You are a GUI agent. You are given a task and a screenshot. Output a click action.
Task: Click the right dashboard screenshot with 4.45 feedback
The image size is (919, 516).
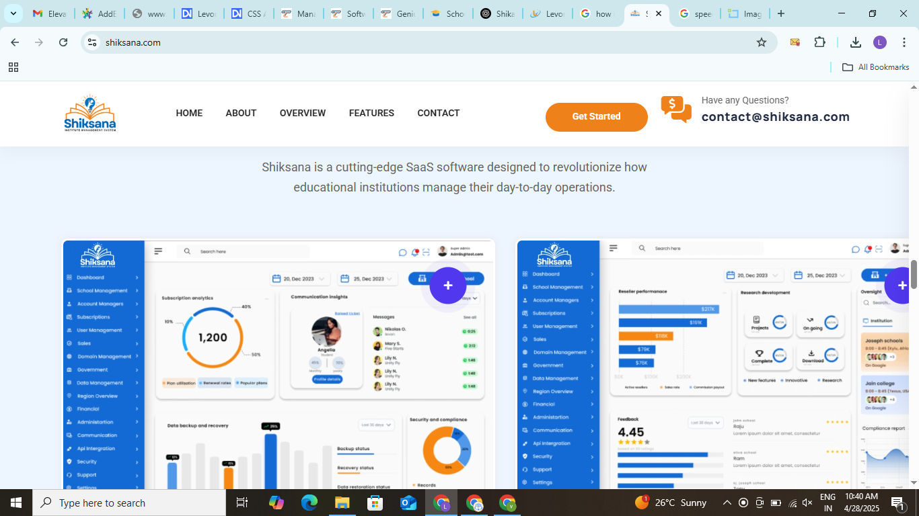[x=712, y=364]
